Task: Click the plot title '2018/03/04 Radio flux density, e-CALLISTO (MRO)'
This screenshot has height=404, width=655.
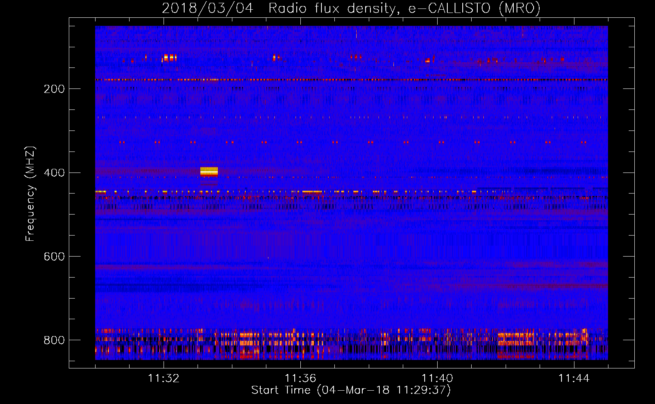Action: (x=351, y=8)
